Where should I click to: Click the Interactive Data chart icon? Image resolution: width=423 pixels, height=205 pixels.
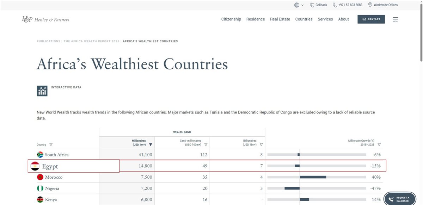[x=42, y=91]
